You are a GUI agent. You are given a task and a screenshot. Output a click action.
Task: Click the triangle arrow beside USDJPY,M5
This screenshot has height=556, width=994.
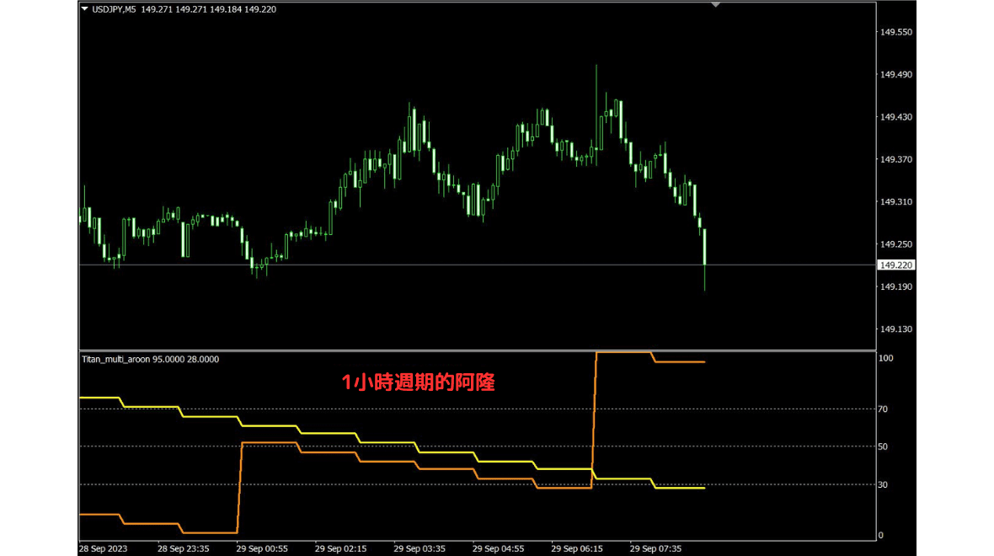(x=84, y=9)
